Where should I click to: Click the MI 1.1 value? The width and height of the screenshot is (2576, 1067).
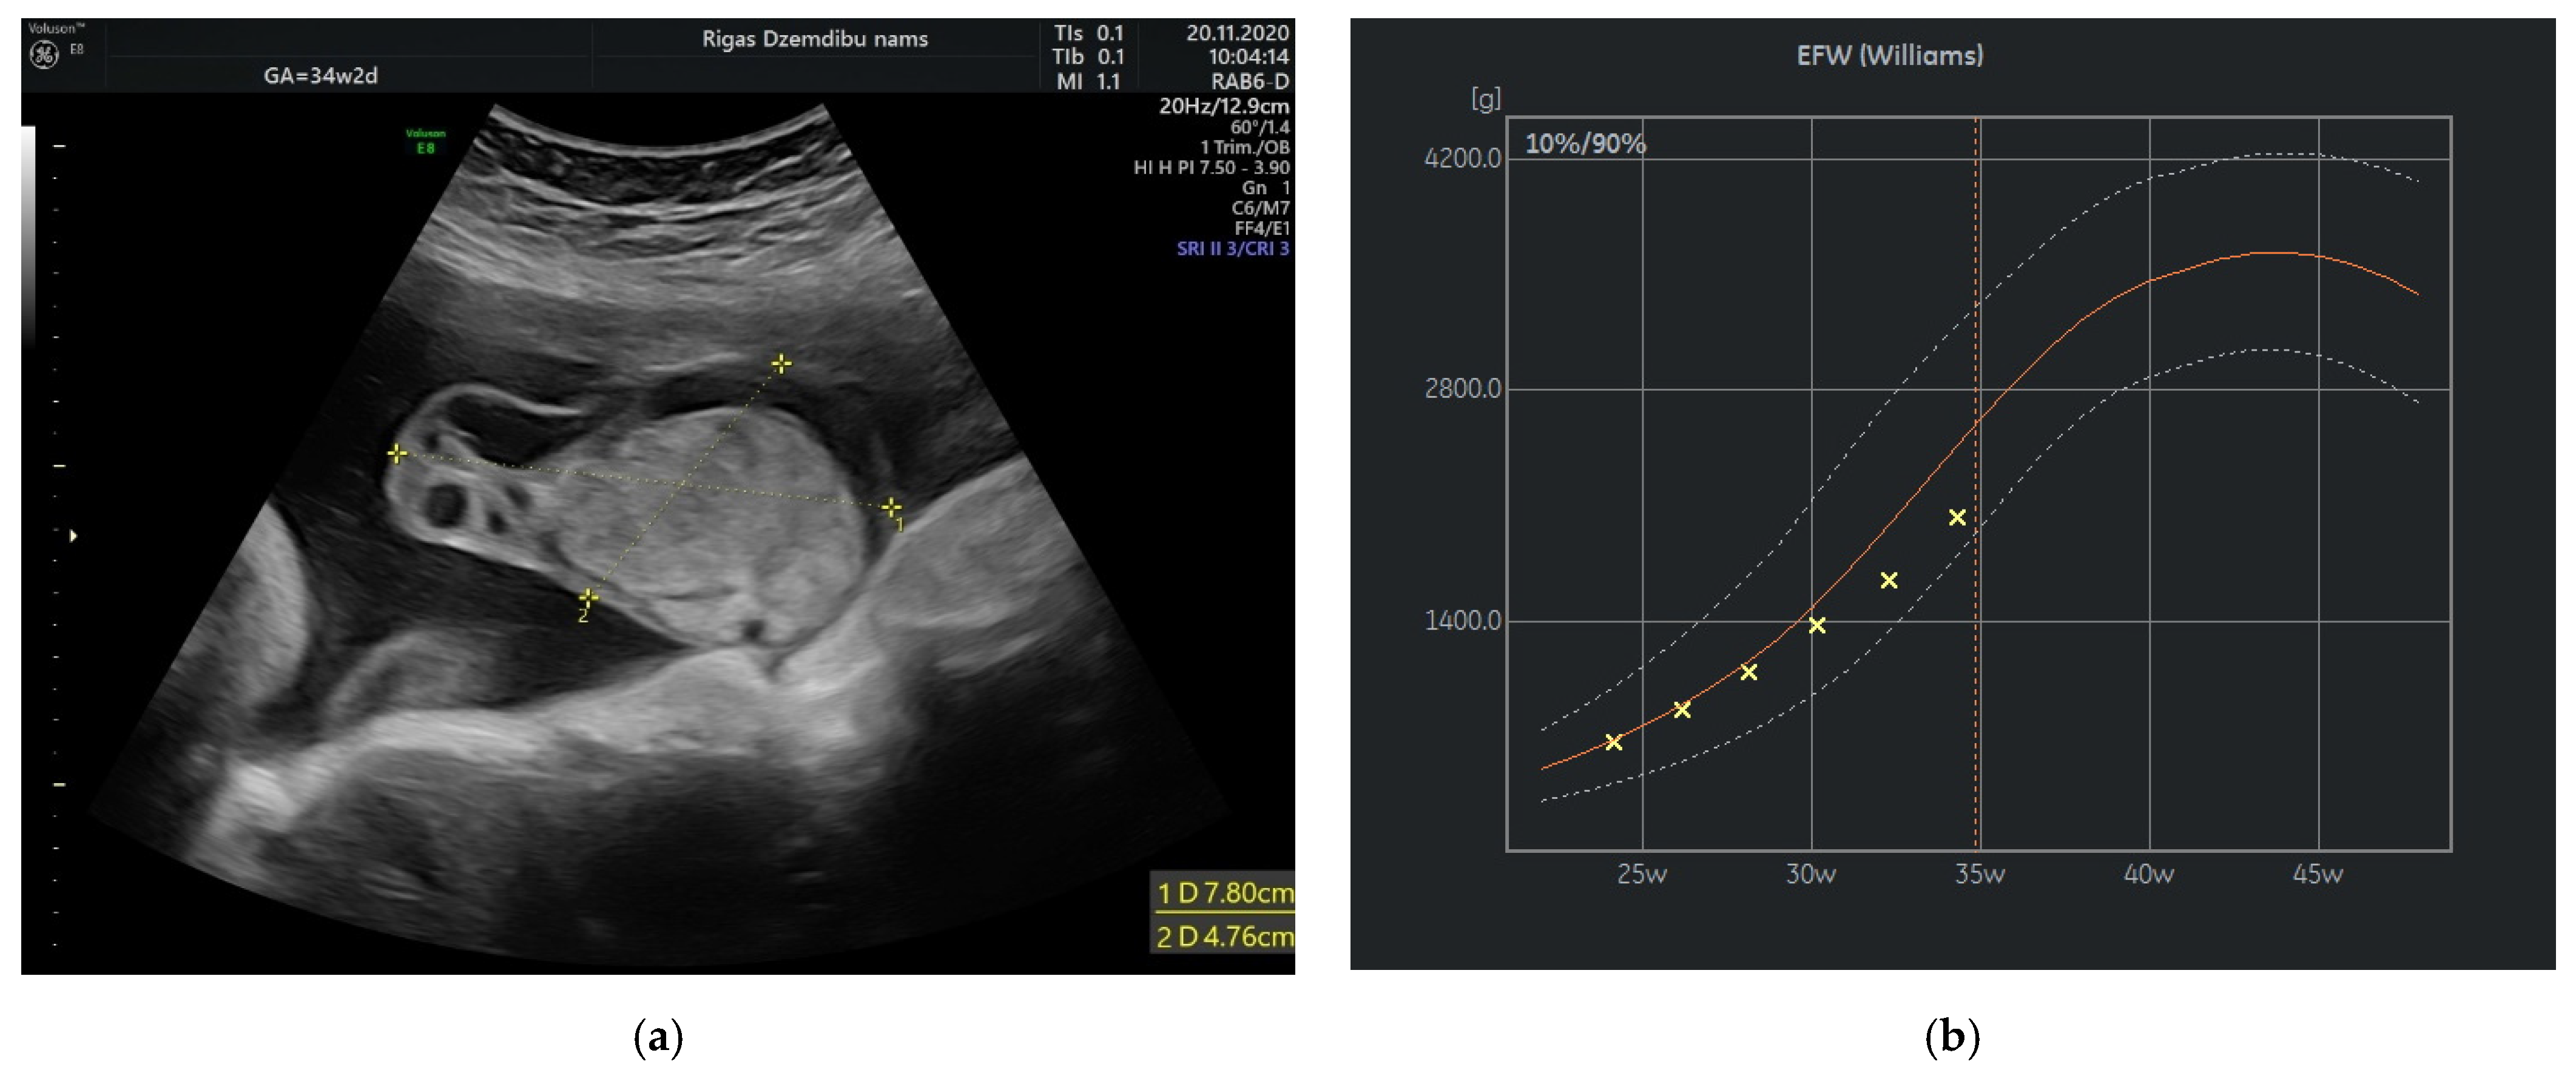coord(1089,81)
